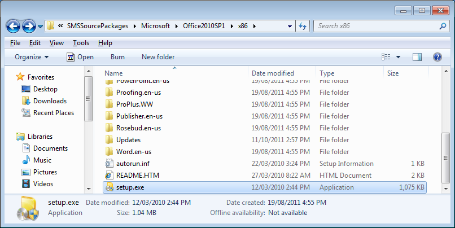Expand the arrow after x86 in path

point(255,26)
